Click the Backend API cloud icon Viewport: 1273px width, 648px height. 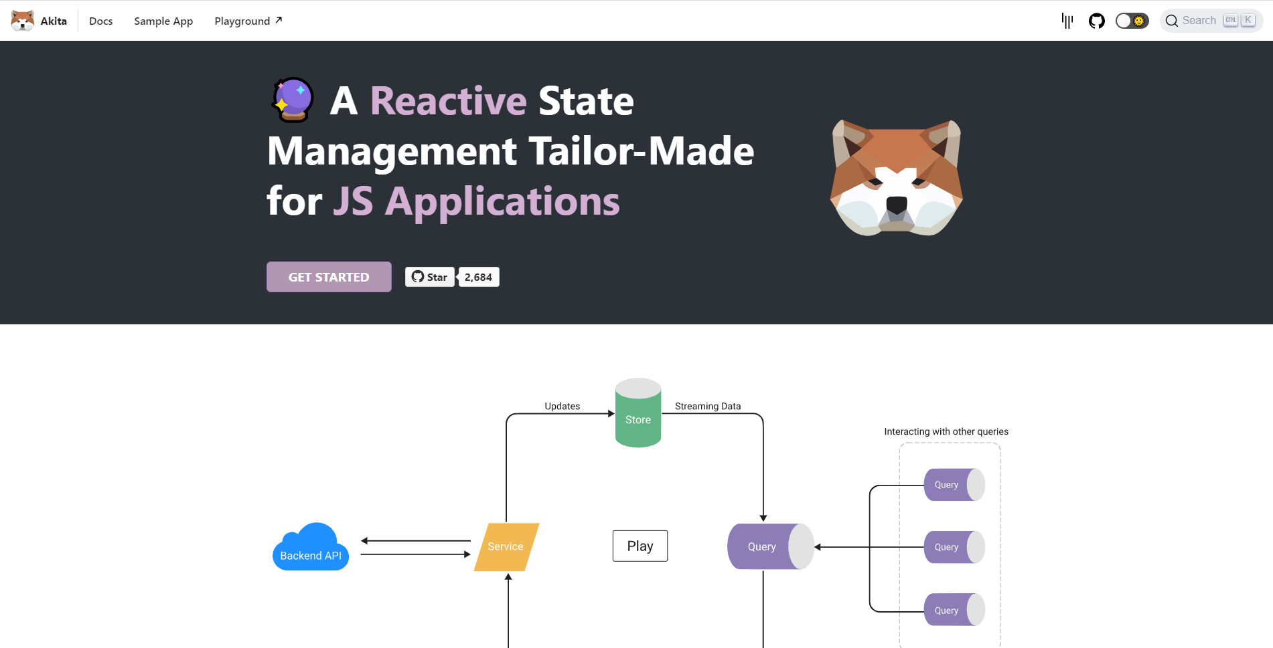pyautogui.click(x=311, y=548)
